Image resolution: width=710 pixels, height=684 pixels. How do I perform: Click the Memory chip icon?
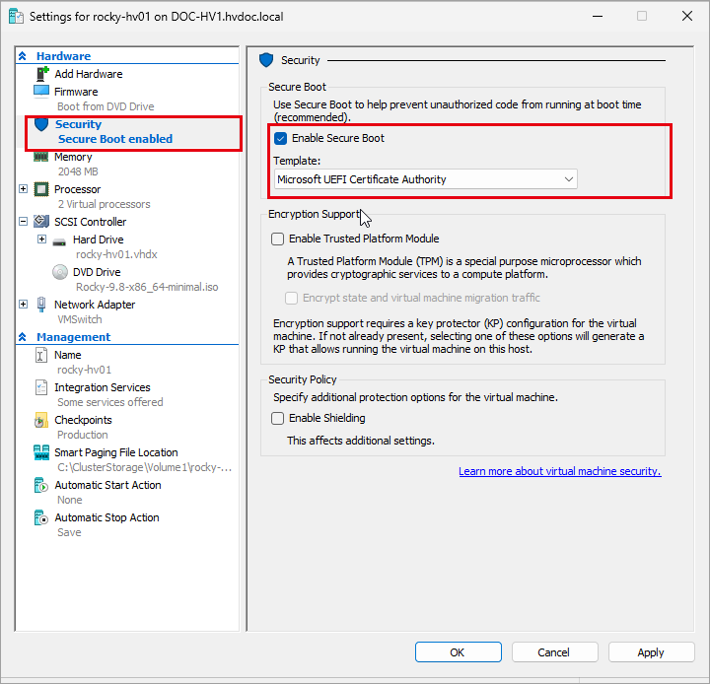[40, 157]
